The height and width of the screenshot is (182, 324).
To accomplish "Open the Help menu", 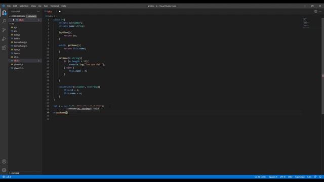I will (x=64, y=6).
